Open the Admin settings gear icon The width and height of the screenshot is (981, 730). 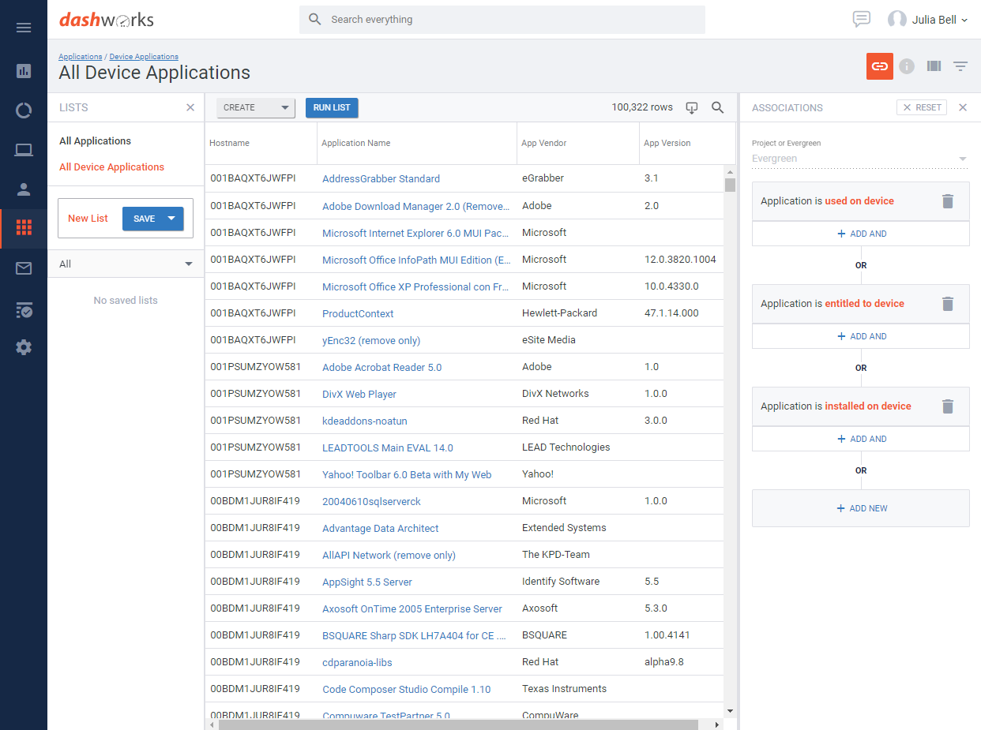coord(24,347)
